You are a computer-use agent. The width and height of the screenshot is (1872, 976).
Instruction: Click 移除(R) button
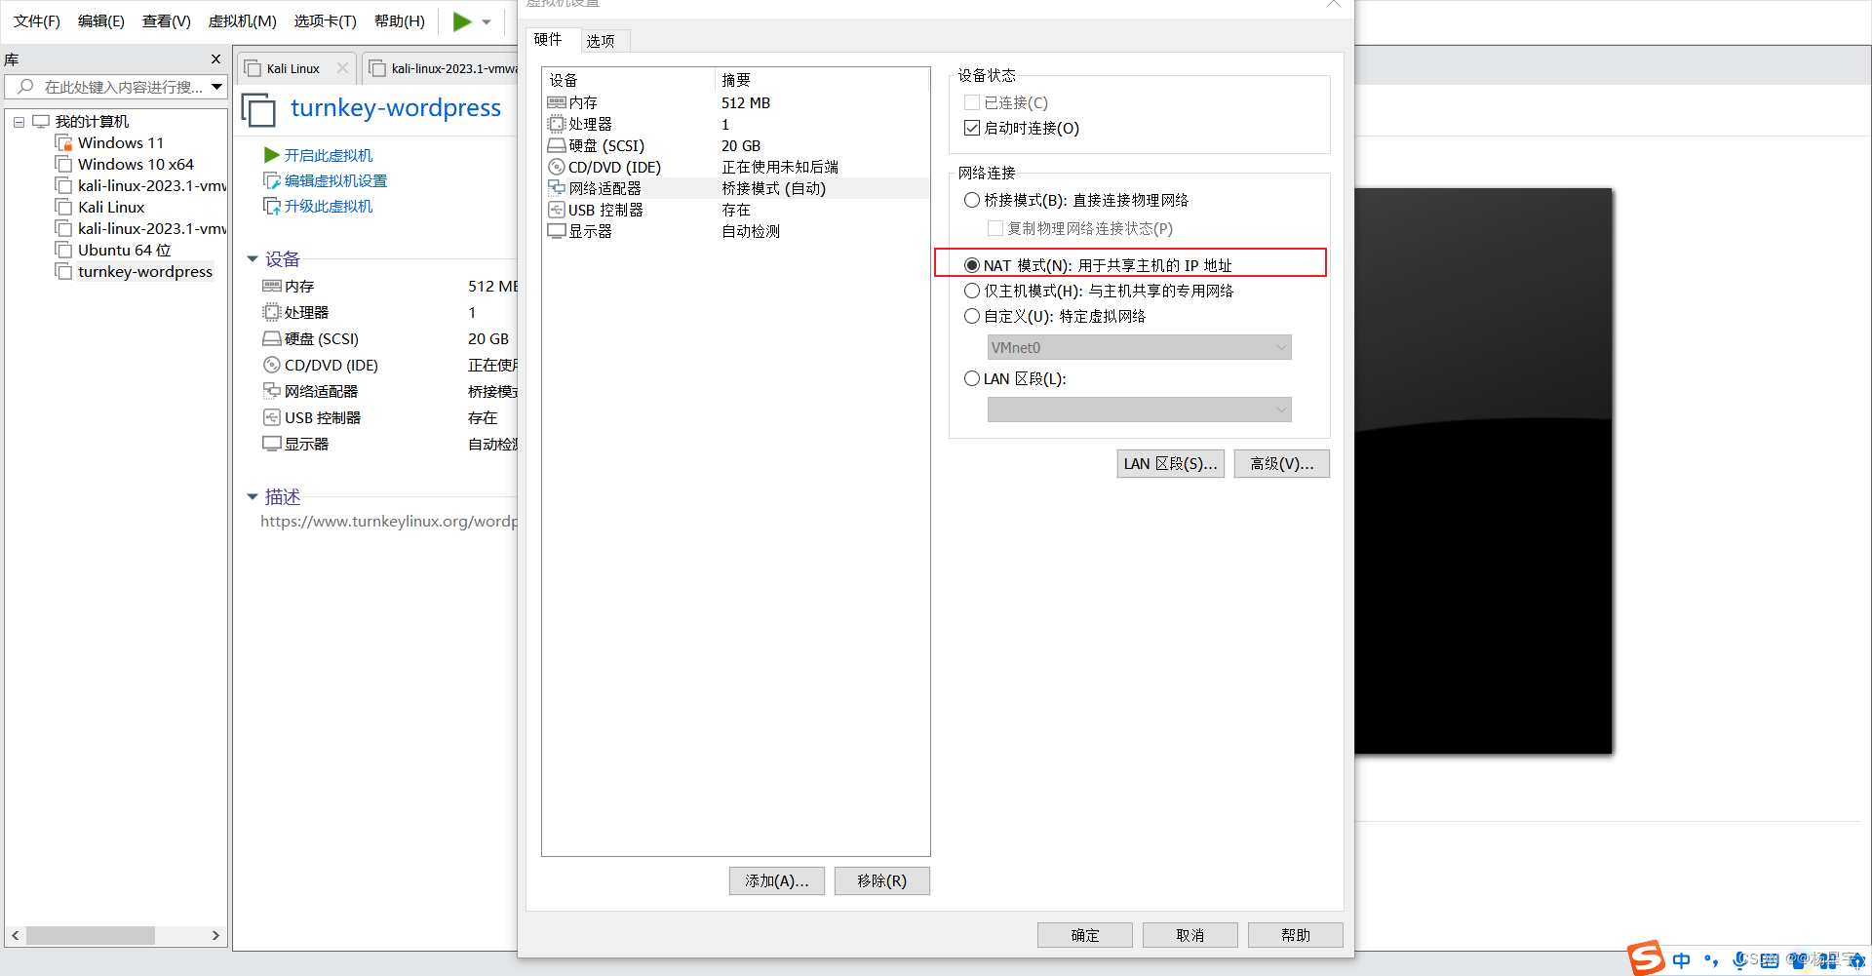tap(881, 880)
